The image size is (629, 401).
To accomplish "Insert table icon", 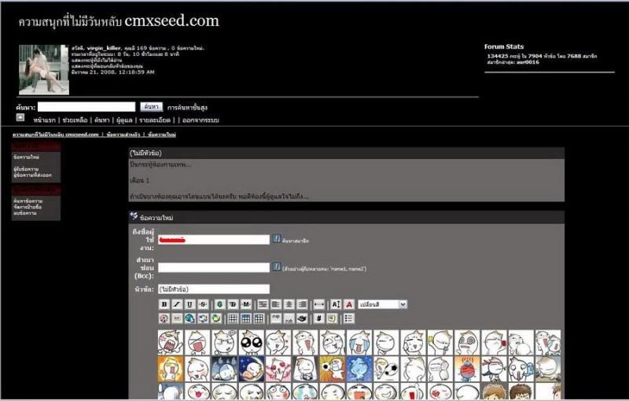I will [233, 318].
